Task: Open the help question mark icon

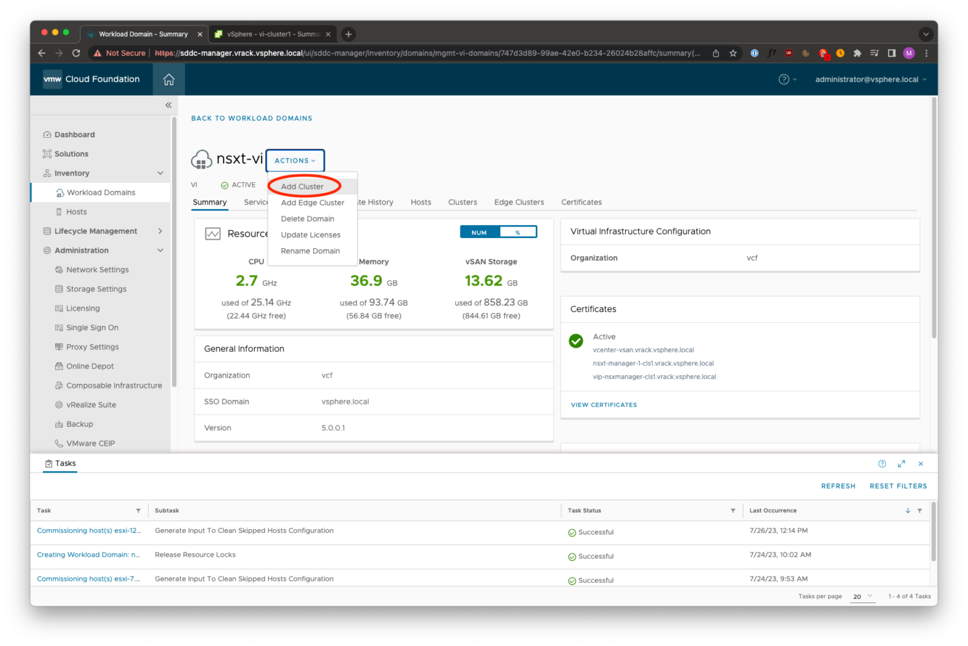Action: click(x=784, y=79)
